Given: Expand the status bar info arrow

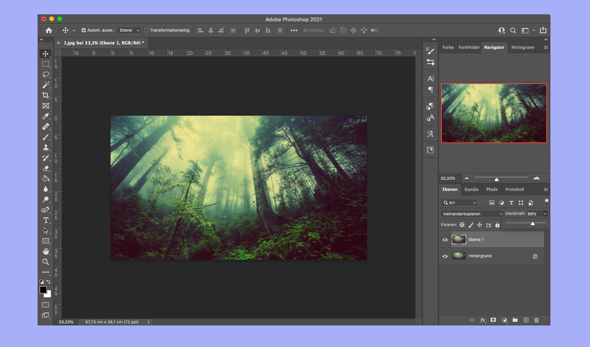Looking at the screenshot, I should click(149, 322).
